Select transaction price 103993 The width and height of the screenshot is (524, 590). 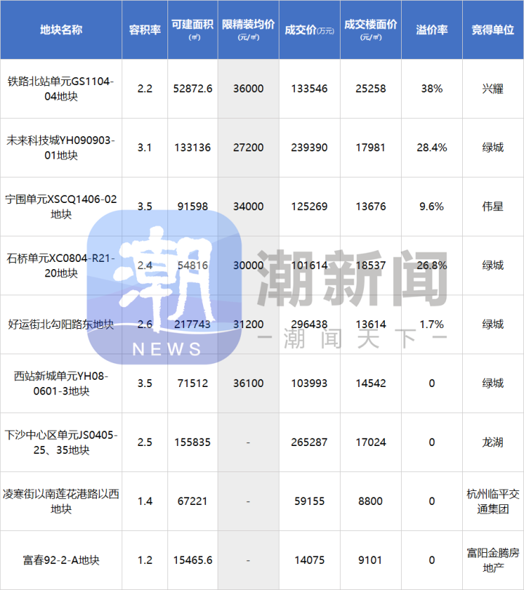309,383
